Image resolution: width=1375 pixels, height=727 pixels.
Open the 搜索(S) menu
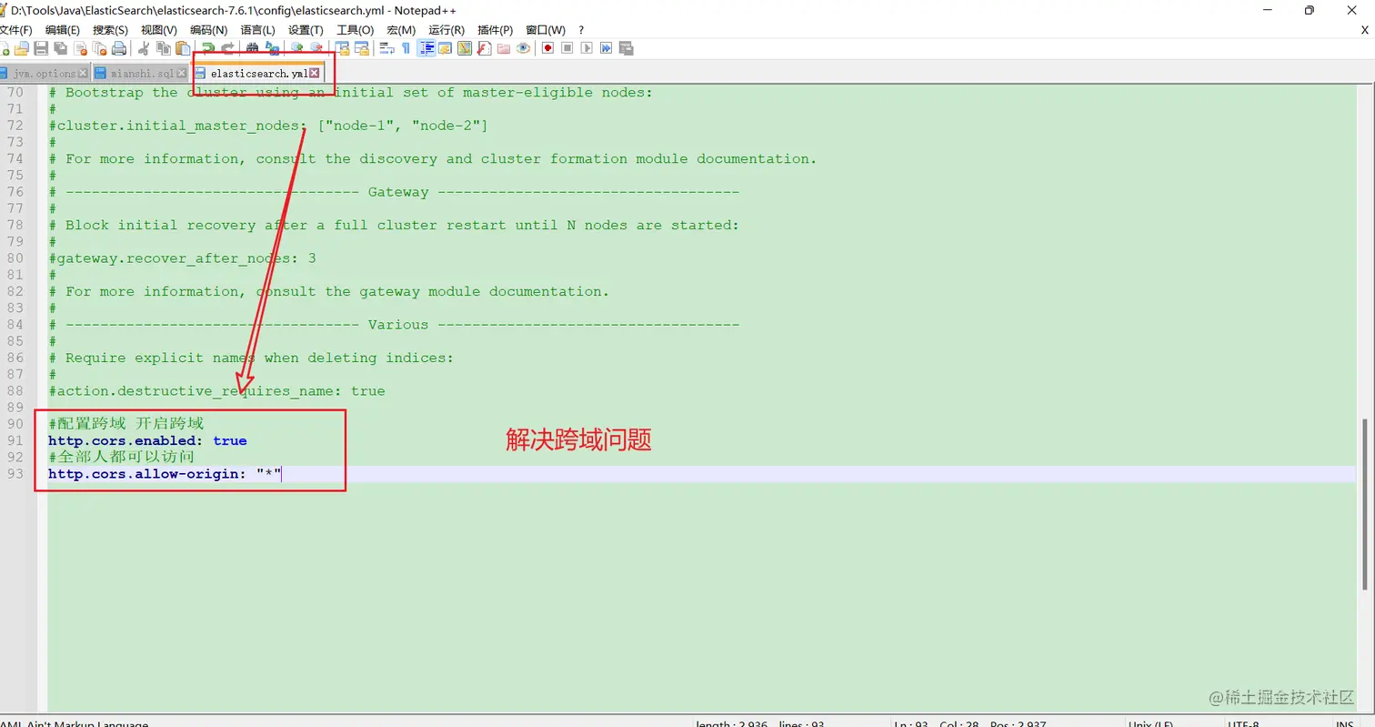point(110,30)
